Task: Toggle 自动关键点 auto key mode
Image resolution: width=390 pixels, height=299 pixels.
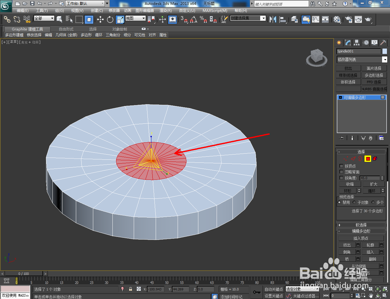Action: click(274, 289)
